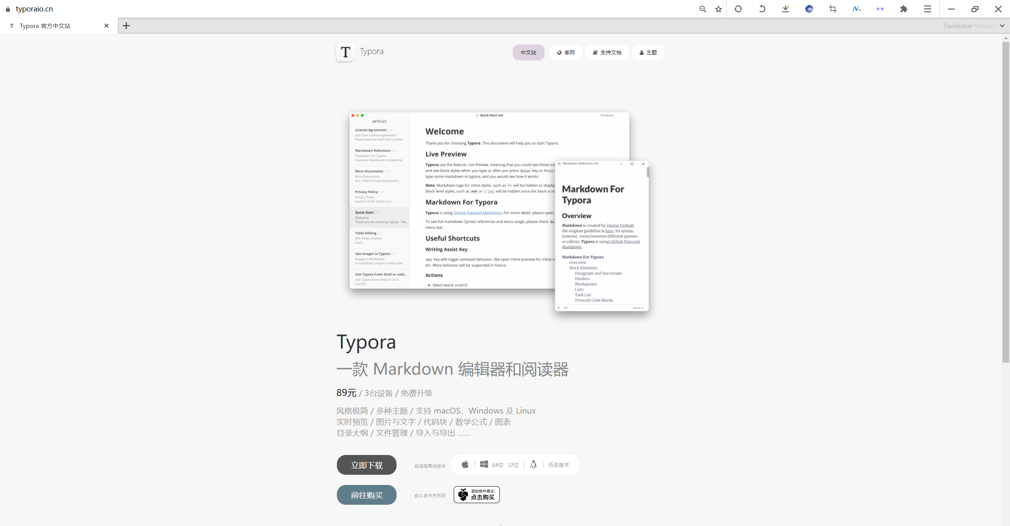1010x526 pixels.
Task: Click the Typora site name text
Action: [372, 51]
